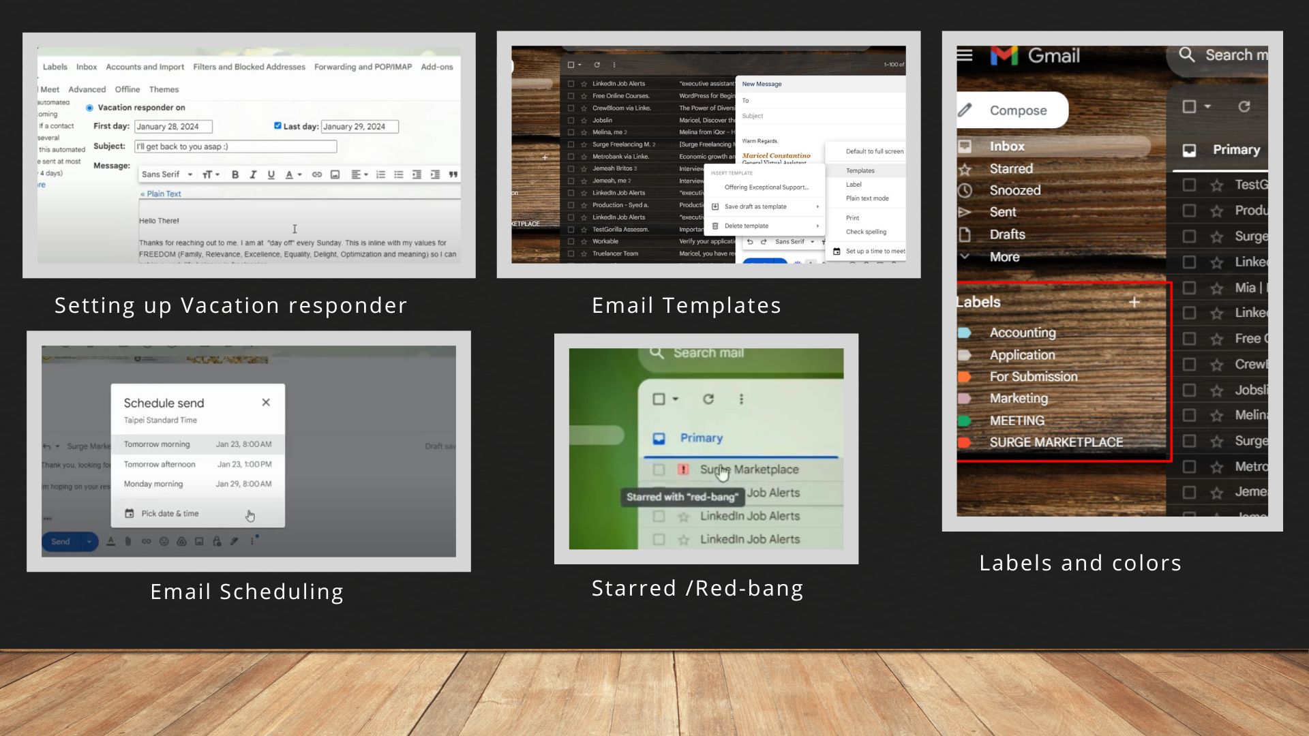Click the red-bang star on Surge Marketplace

tap(683, 470)
